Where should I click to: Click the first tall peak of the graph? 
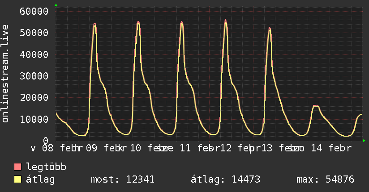[94, 25]
